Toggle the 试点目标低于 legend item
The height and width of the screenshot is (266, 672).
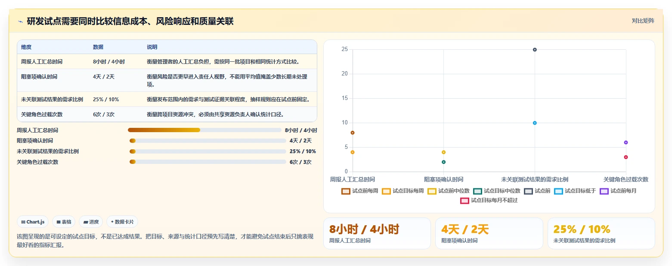tap(575, 191)
